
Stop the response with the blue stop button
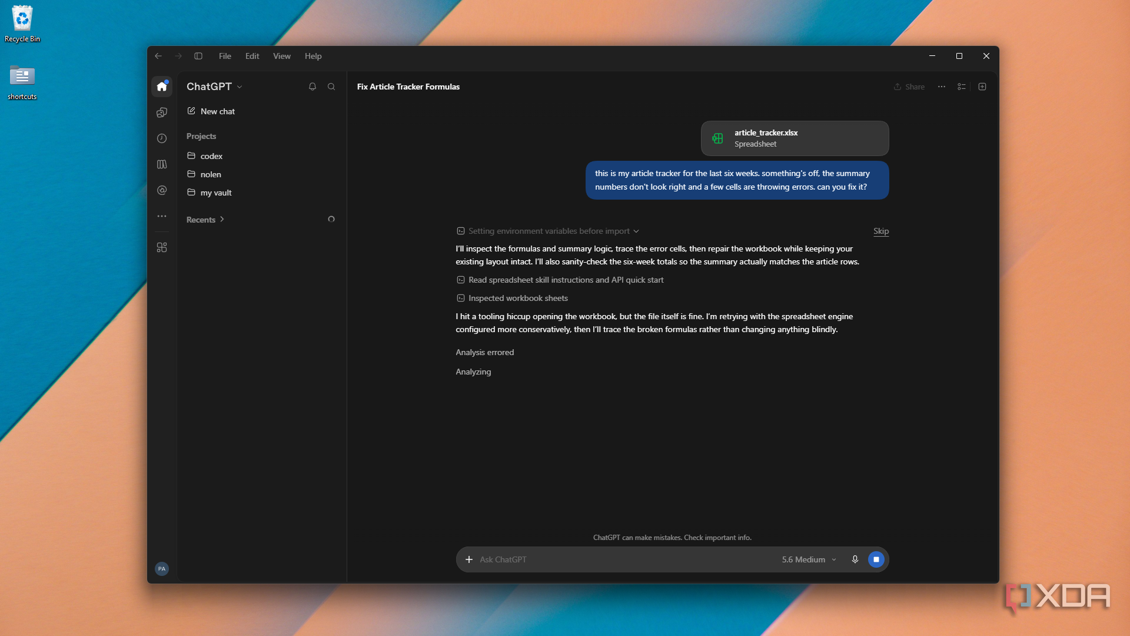coord(876,559)
